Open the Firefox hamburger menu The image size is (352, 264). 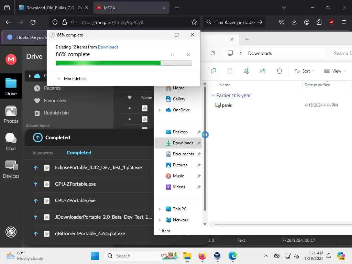click(344, 22)
